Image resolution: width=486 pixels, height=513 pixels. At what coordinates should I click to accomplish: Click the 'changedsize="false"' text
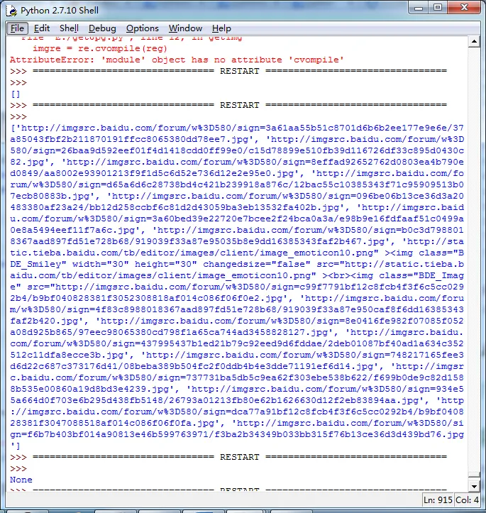point(256,264)
